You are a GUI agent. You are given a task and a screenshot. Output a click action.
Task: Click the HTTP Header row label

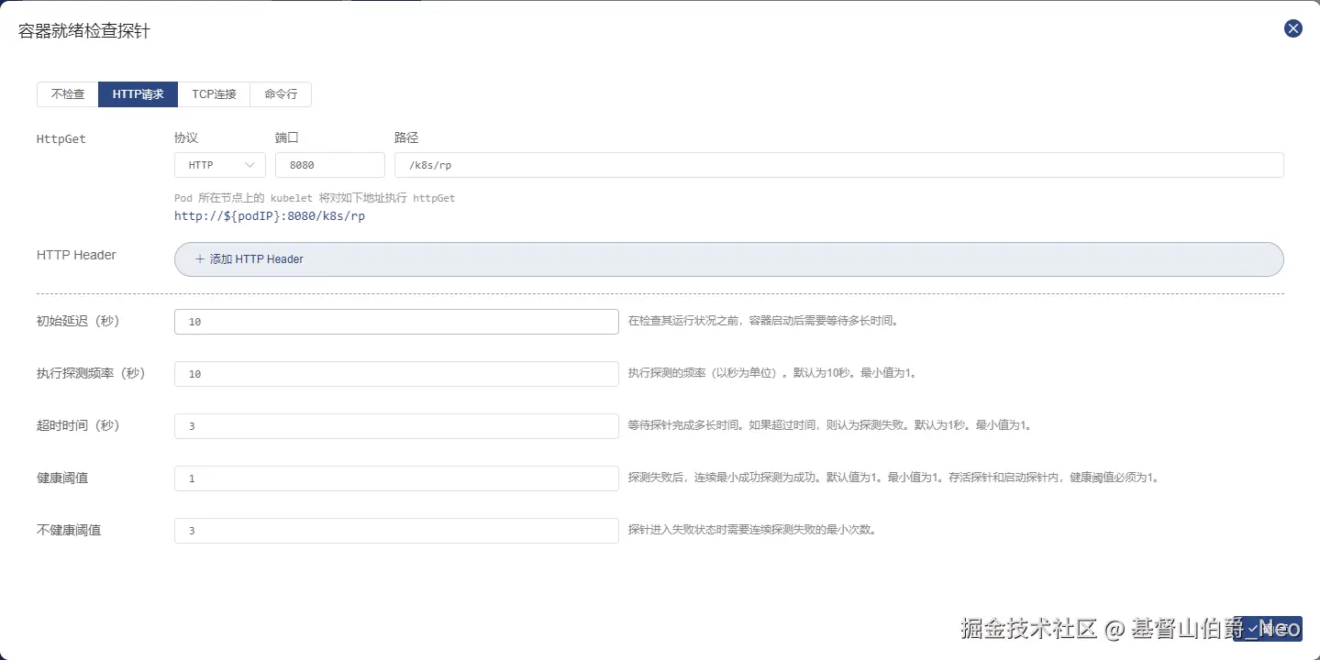coord(76,255)
